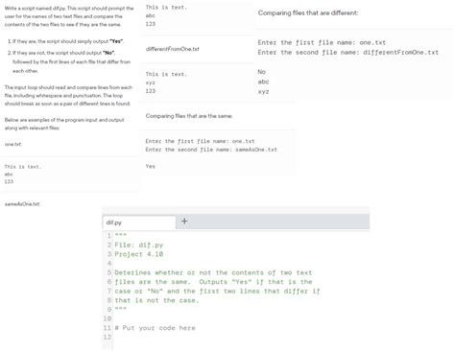Select the '# Put your code here' line
This screenshot has width=455, height=351.
(155, 328)
